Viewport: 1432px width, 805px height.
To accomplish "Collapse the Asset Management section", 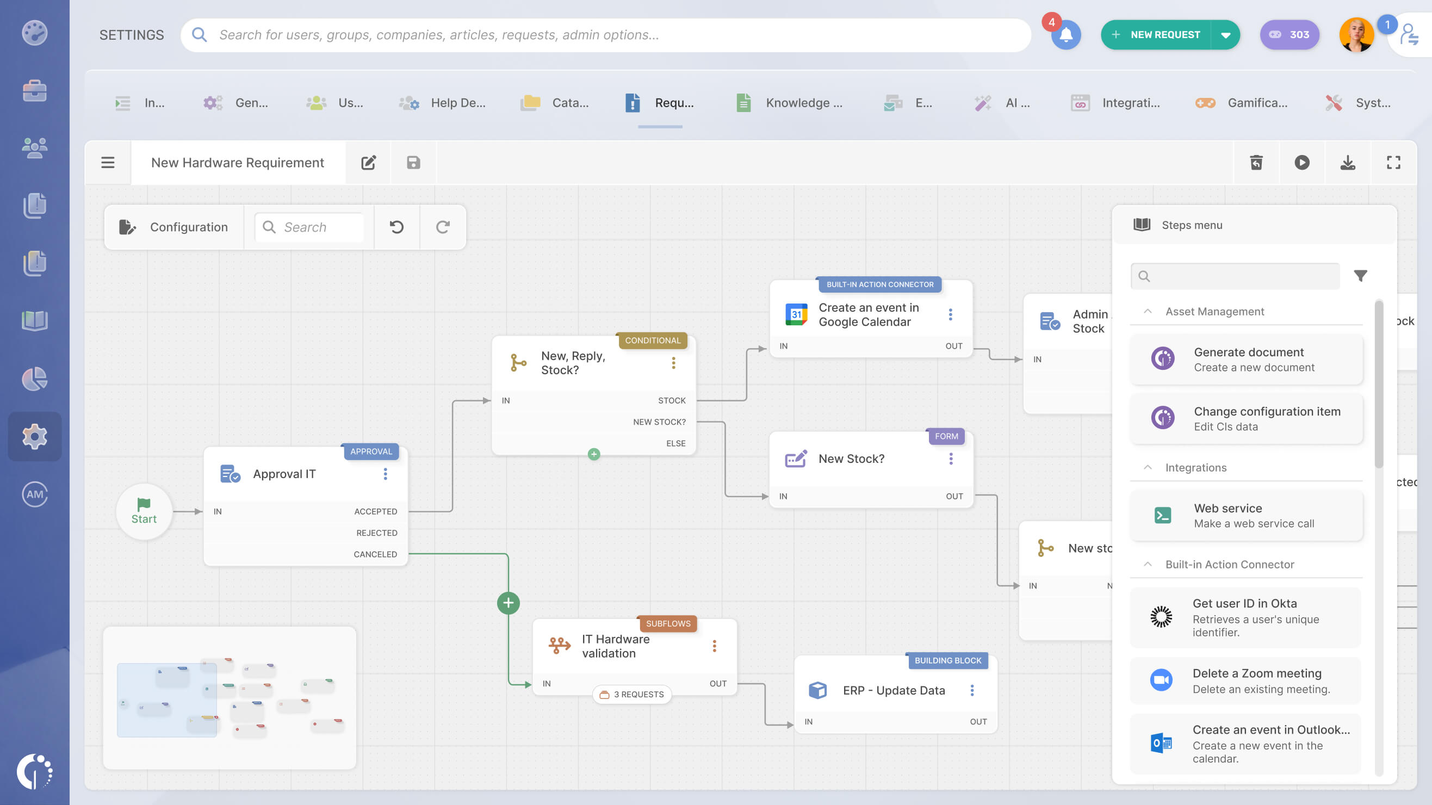I will tap(1148, 311).
